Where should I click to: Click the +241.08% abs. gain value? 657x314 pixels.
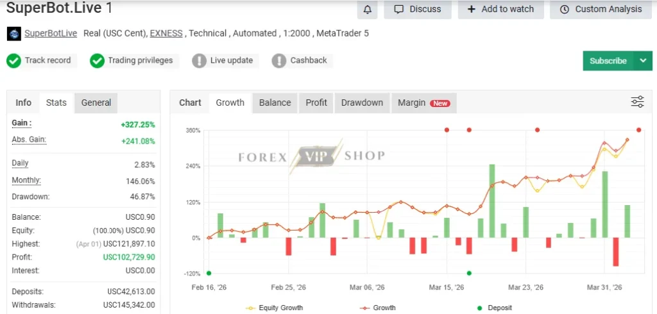point(138,141)
